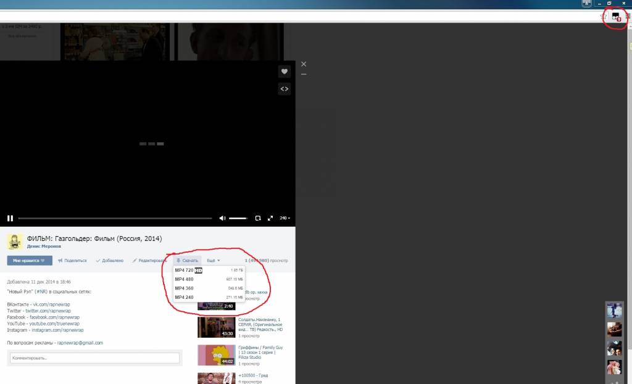
Task: Open the 'Солдаты.Наизнанку, 1 СЕРИЯ' video title
Action: coord(260,324)
